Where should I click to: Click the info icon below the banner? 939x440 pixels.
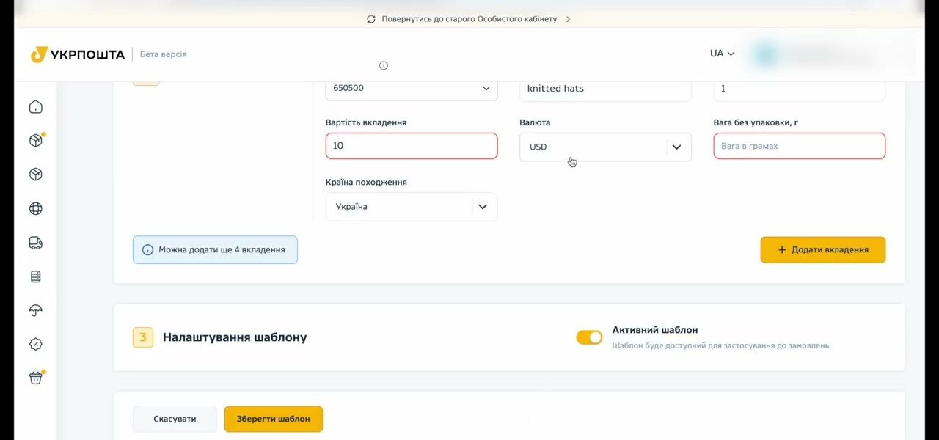click(x=383, y=65)
